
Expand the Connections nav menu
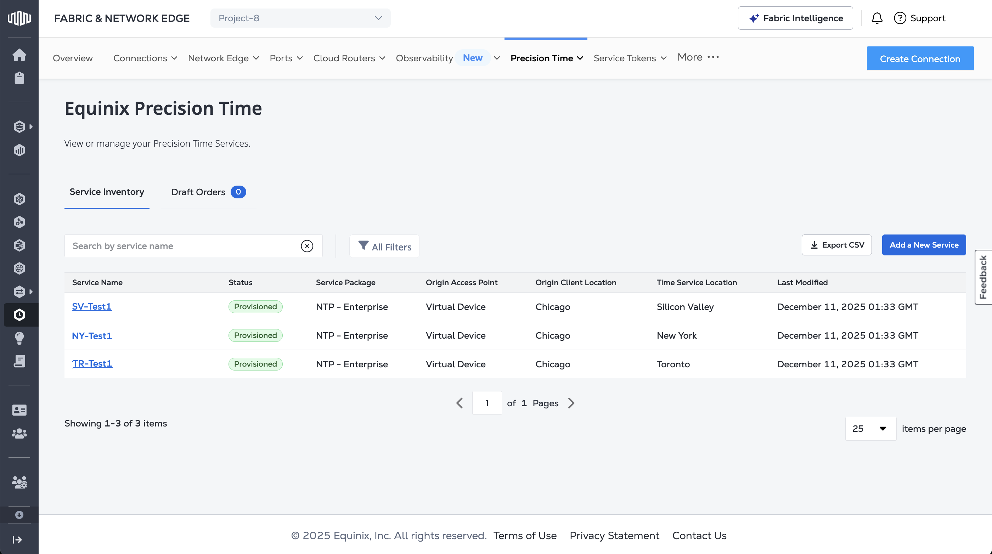coord(145,58)
